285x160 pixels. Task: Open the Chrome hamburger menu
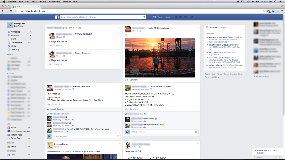click(282, 11)
